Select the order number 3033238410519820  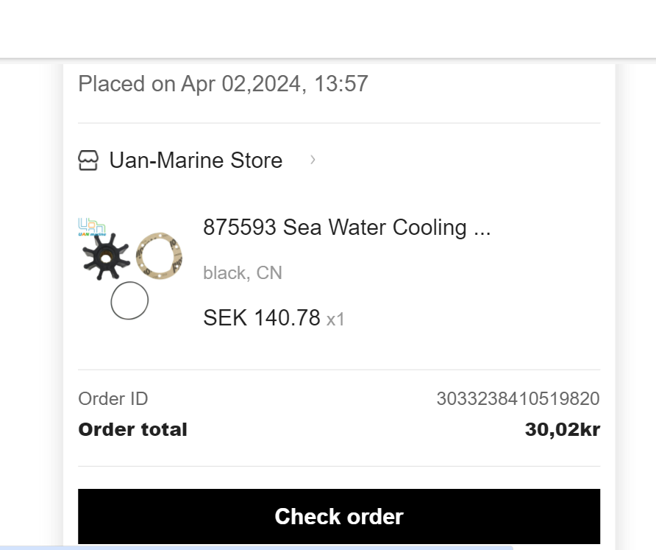coord(518,399)
